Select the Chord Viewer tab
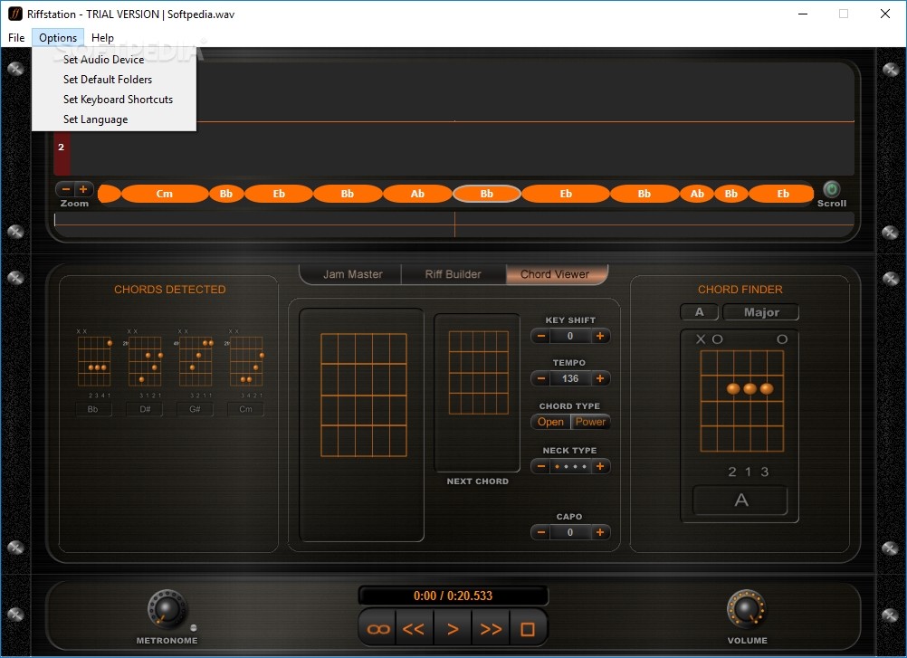The height and width of the screenshot is (658, 907). tap(555, 274)
